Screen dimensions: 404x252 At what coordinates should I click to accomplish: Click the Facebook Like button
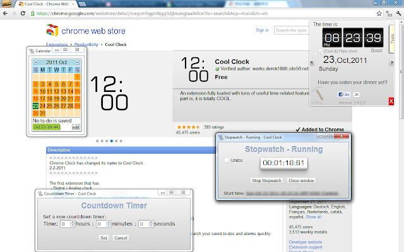coord(344,94)
